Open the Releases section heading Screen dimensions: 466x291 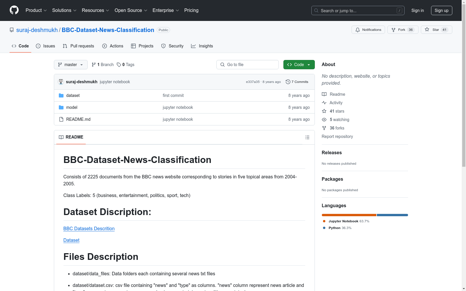[x=332, y=152]
